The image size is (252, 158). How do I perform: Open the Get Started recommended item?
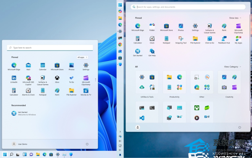[24, 113]
